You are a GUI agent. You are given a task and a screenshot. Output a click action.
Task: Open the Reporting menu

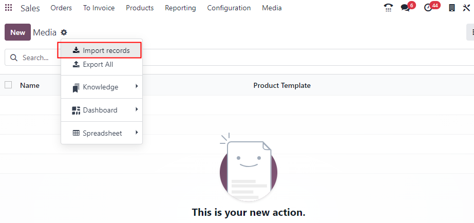tap(180, 8)
